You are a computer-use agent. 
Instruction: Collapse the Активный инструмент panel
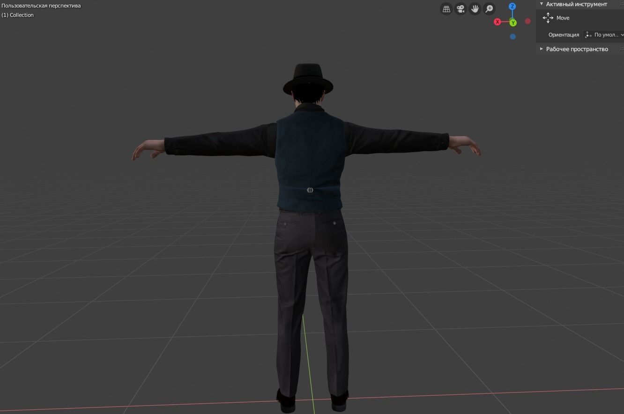coord(542,4)
